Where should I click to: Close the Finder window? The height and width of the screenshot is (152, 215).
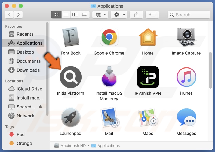(7, 6)
